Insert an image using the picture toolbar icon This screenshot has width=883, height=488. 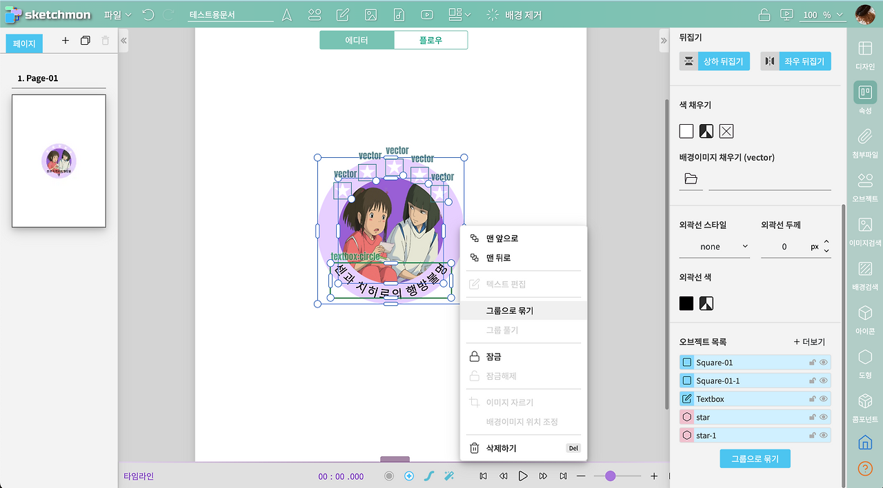[370, 14]
